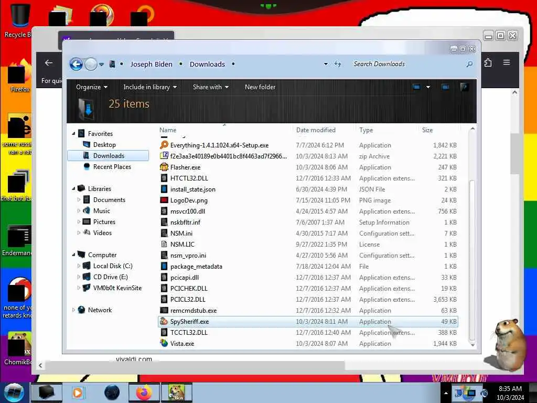This screenshot has height=403, width=537.
Task: Click the Downloads breadcrumb in address bar
Action: click(207, 64)
